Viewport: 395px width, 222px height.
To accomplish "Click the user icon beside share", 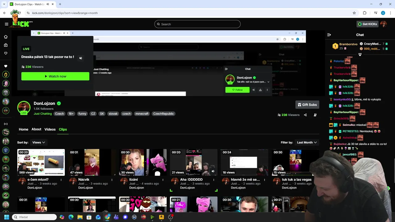I will [x=315, y=115].
